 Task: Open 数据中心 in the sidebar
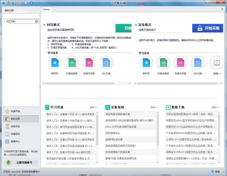tap(21, 141)
